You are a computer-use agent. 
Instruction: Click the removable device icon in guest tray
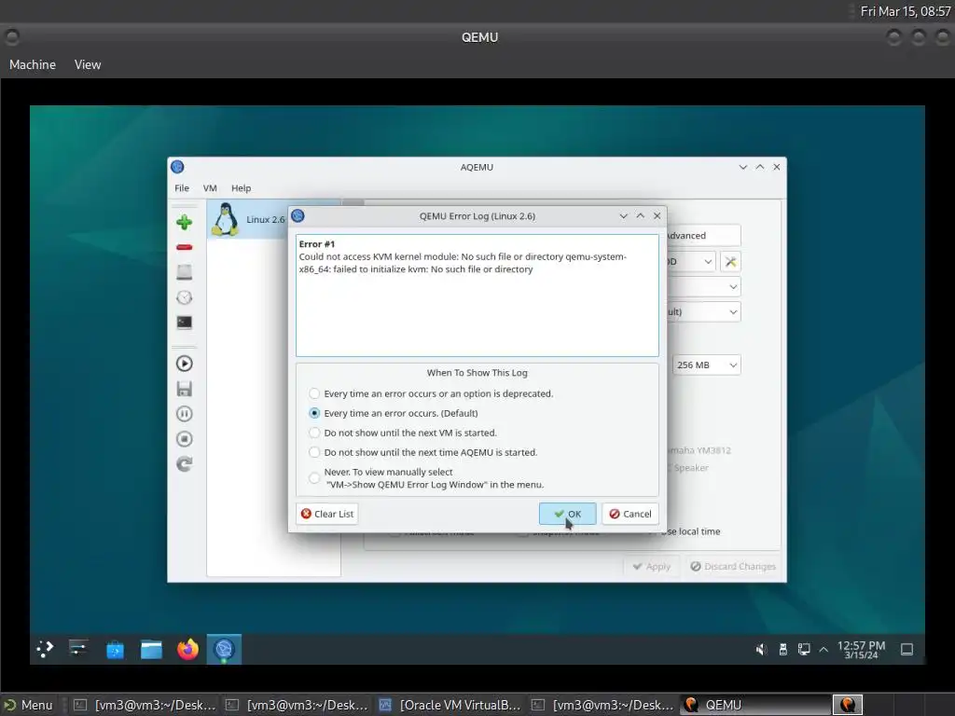(783, 650)
